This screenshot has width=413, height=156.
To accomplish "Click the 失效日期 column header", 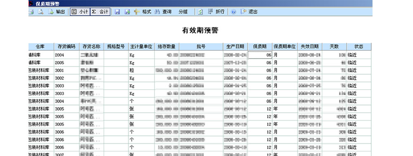I will [x=310, y=47].
